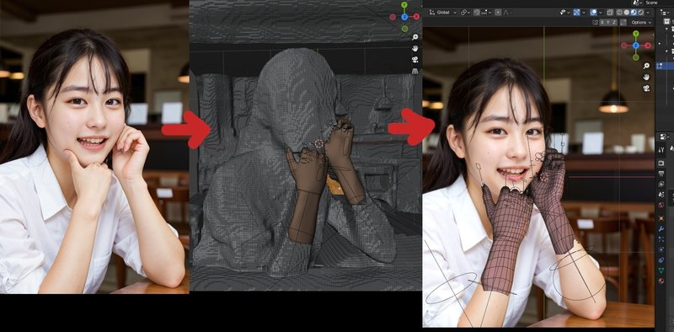Click red X axis on middle gizmo
The height and width of the screenshot is (332, 674).
416,17
